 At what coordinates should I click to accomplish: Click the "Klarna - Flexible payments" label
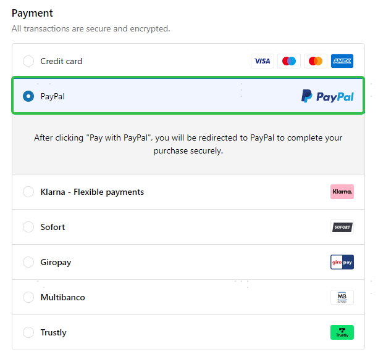coord(92,192)
